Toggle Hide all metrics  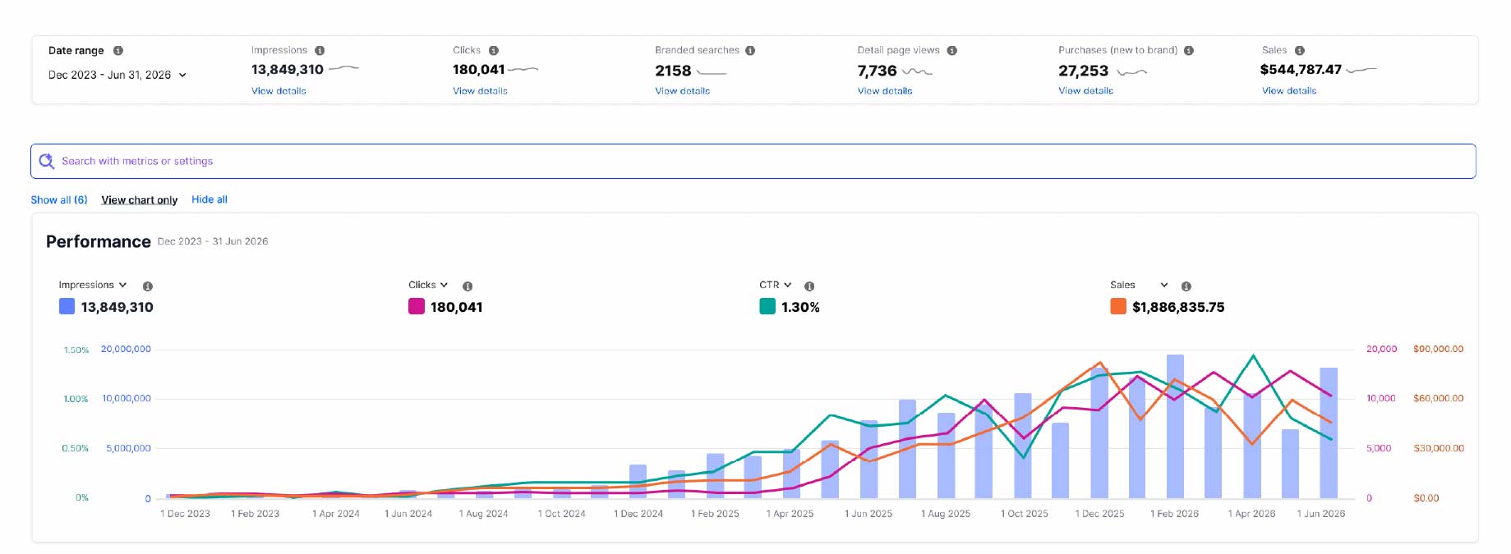coord(210,199)
